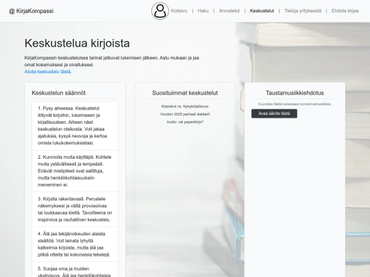The height and width of the screenshot is (277, 370).
Task: Open the Haku navigation item
Action: point(203,11)
